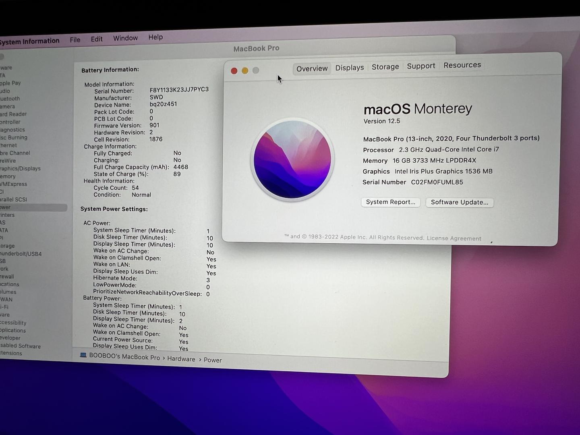Click the MacBook Pro window title
Image resolution: width=580 pixels, height=435 pixels.
click(x=256, y=49)
